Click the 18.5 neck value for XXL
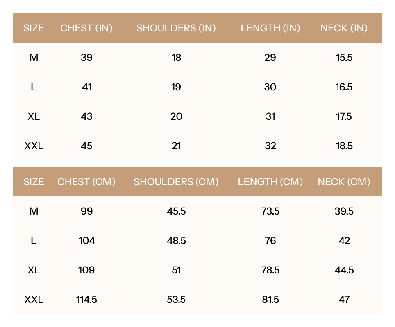The height and width of the screenshot is (327, 395). tap(344, 146)
